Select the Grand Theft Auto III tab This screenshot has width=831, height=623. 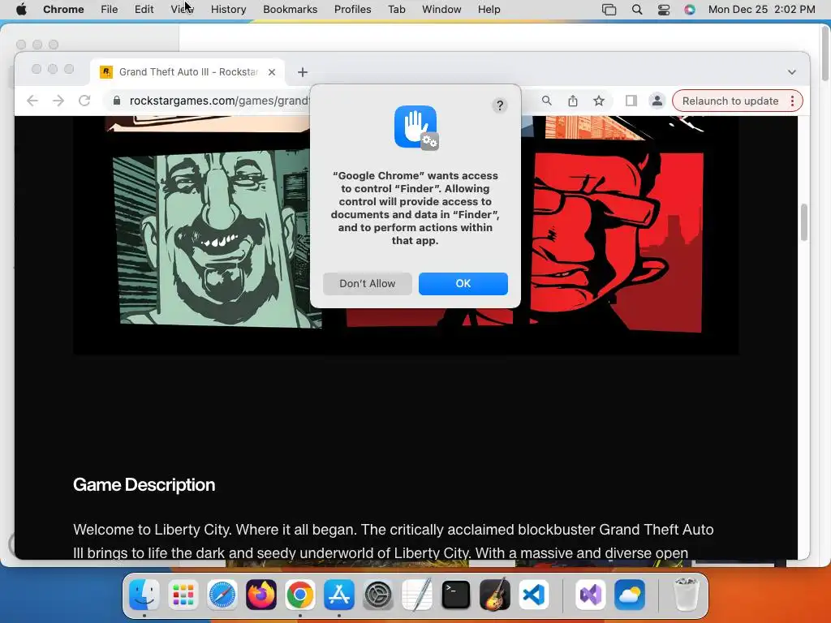[x=187, y=72]
